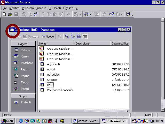This screenshot has width=165, height=124.
Task: Select Tabelle in the objects bar
Action: [x=23, y=50]
